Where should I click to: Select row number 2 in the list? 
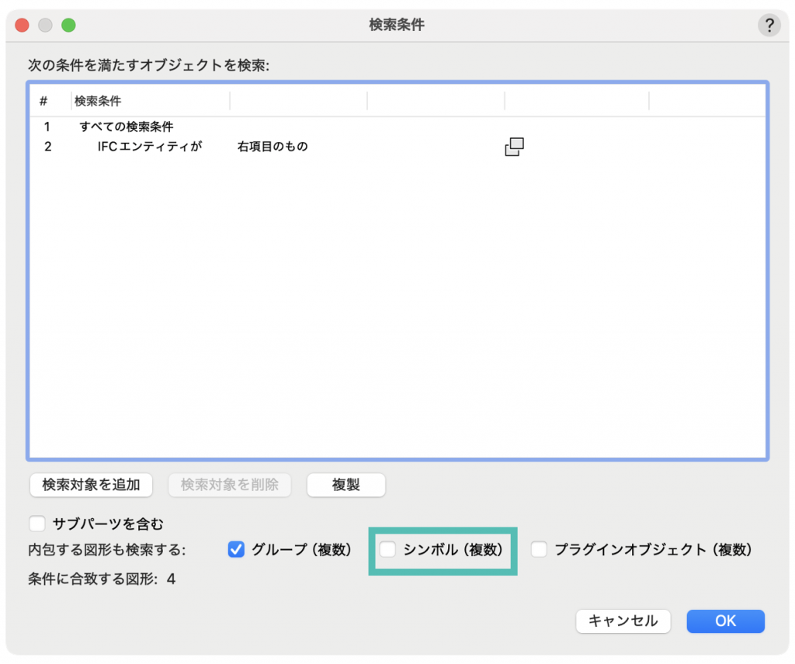47,147
